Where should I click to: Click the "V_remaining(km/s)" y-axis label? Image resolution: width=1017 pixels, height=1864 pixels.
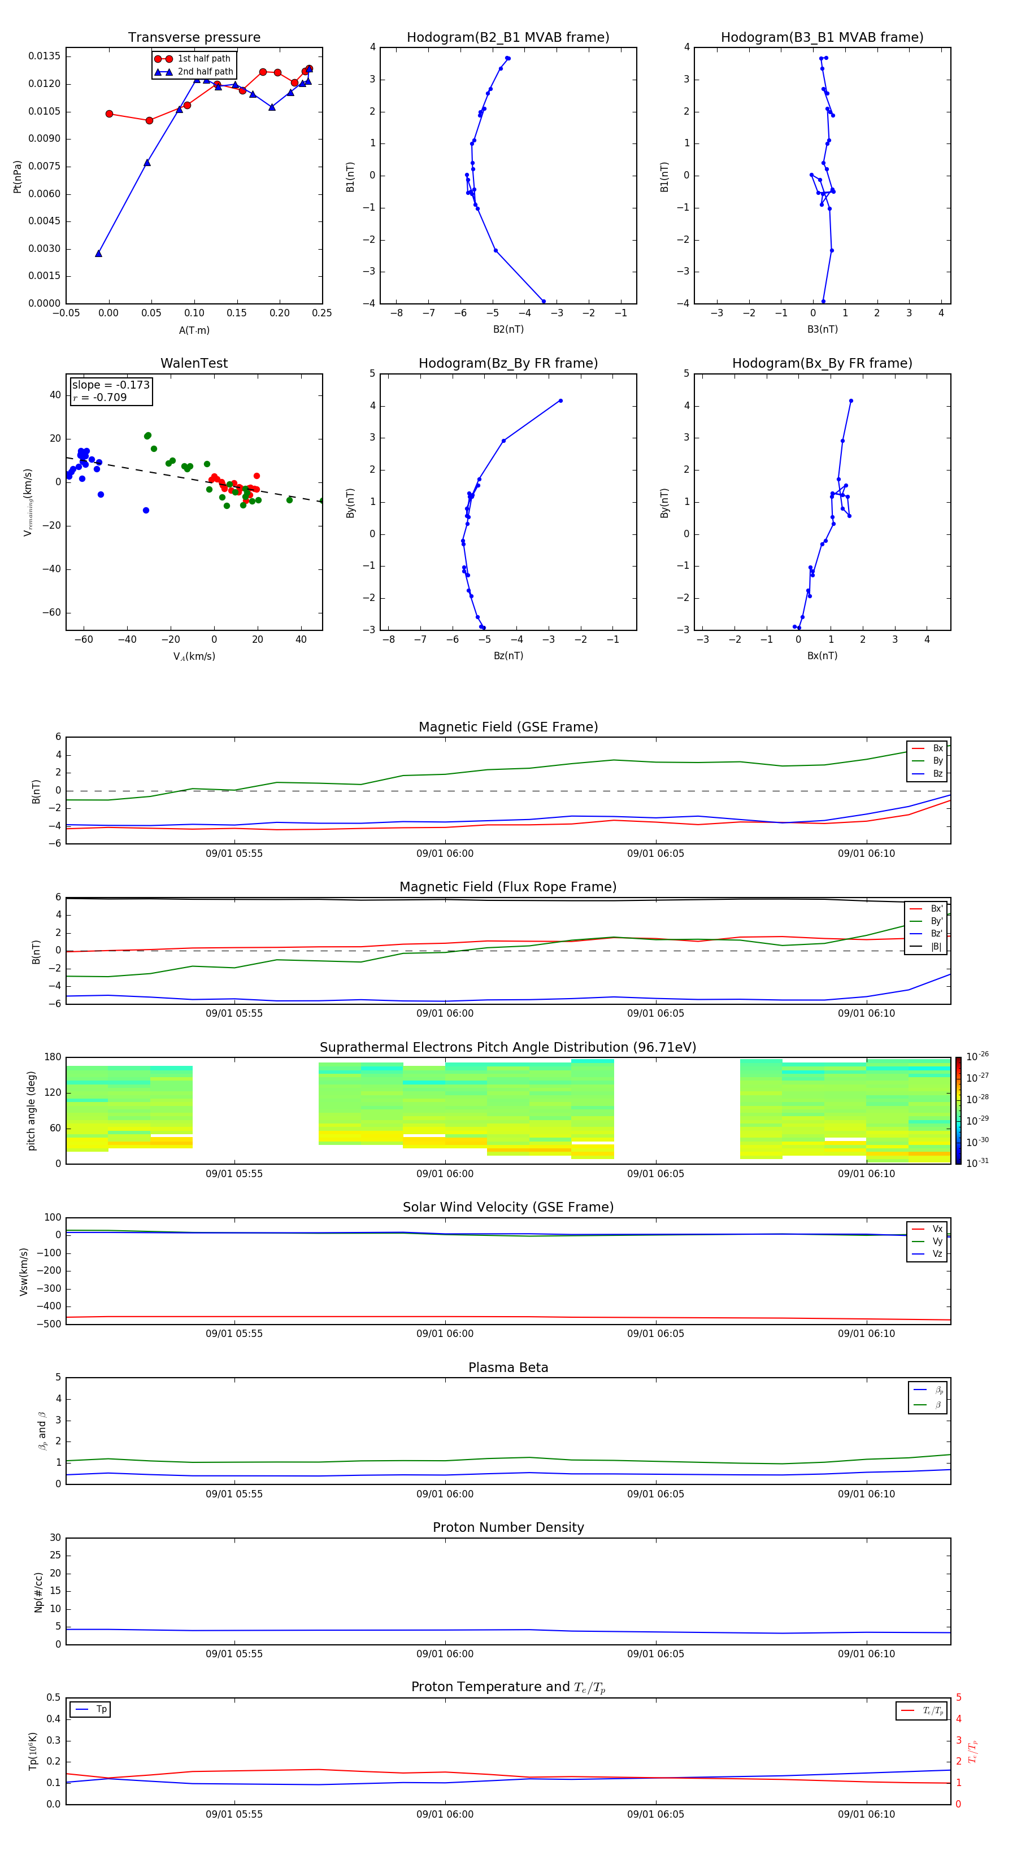click(x=28, y=502)
